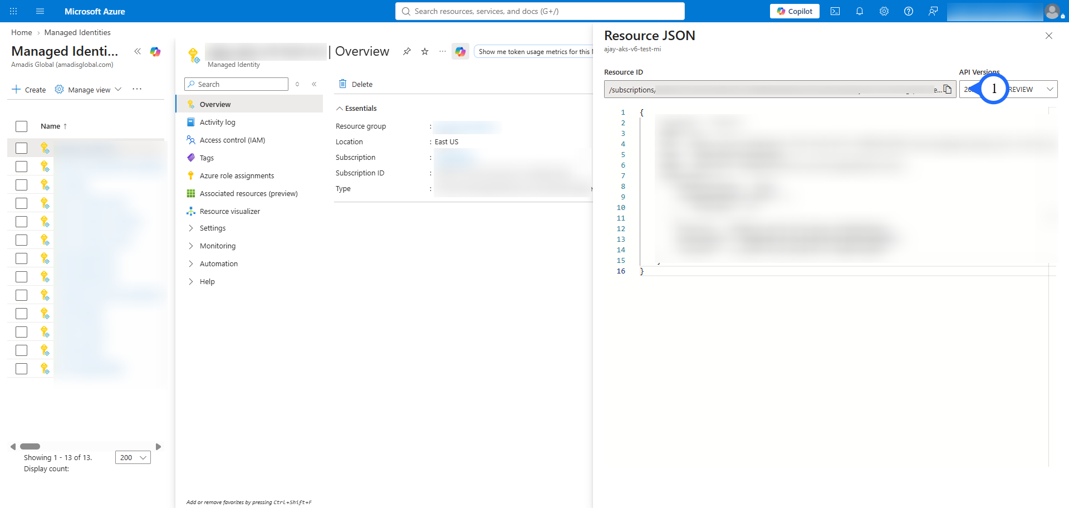Open more commands ellipsis beside Manage view
The width and height of the screenshot is (1069, 508).
point(137,89)
